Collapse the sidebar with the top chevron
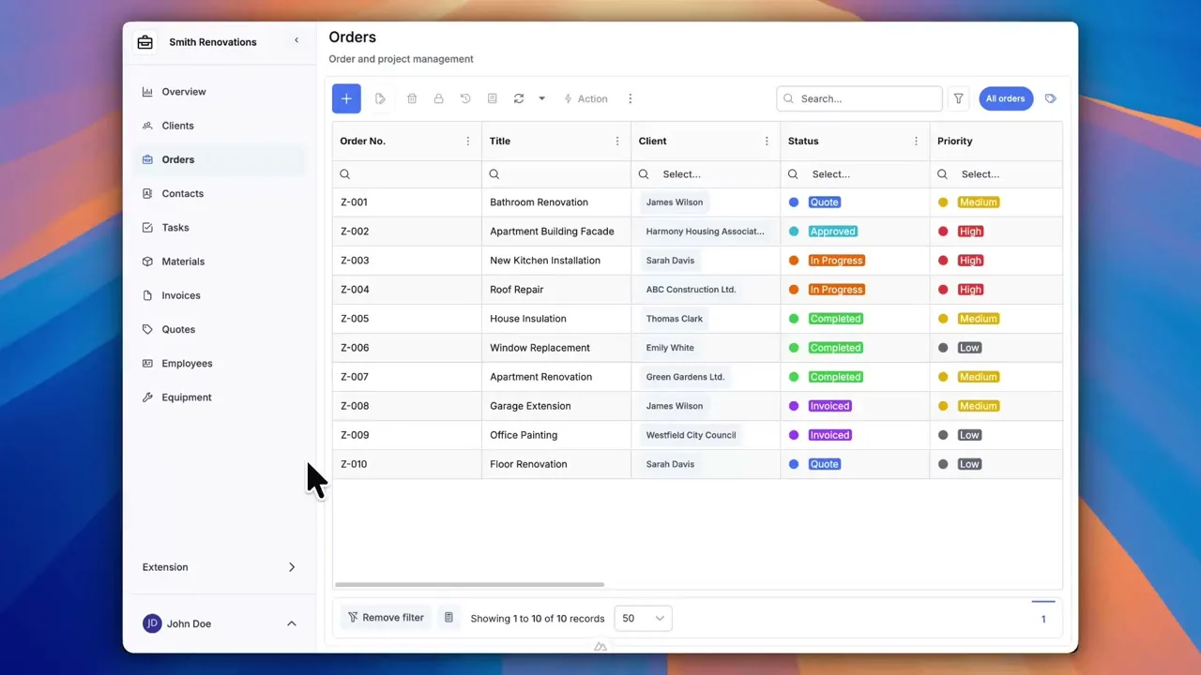Image resolution: width=1201 pixels, height=675 pixels. coord(296,40)
